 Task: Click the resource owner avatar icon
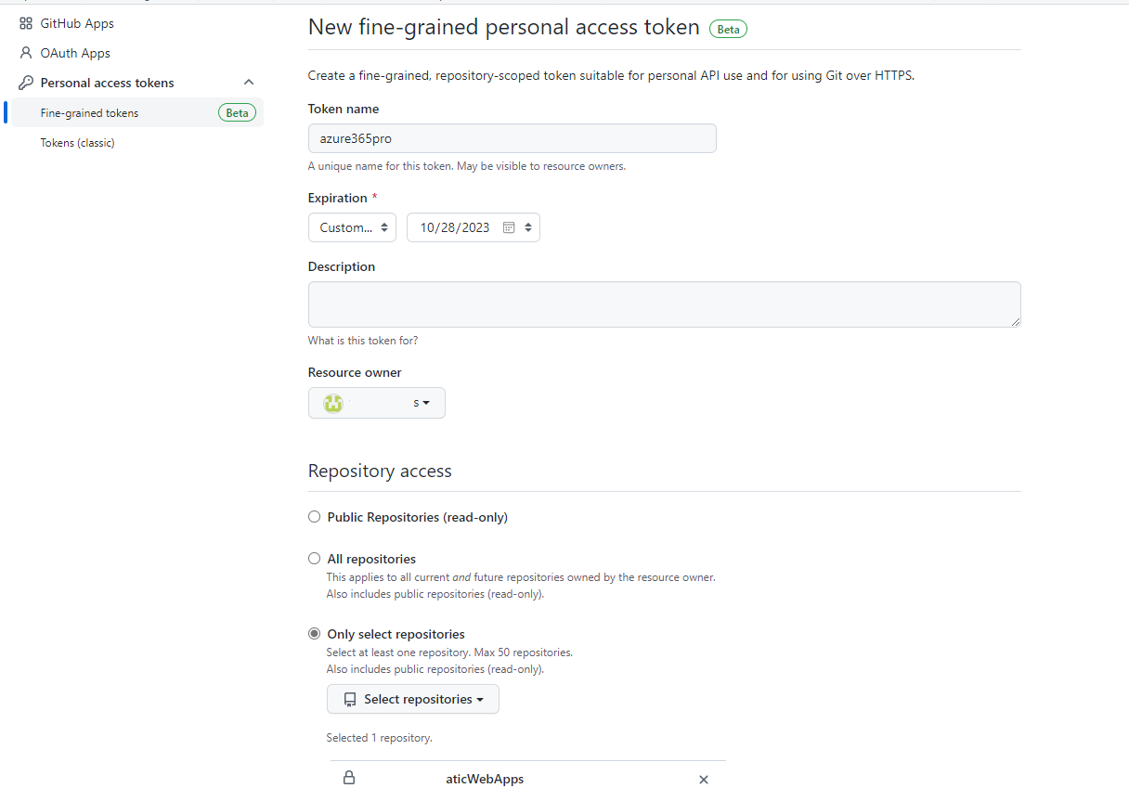(332, 403)
